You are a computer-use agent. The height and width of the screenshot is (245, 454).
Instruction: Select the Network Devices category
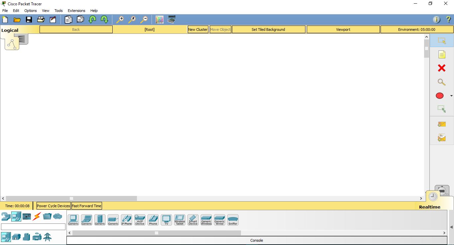(6, 217)
